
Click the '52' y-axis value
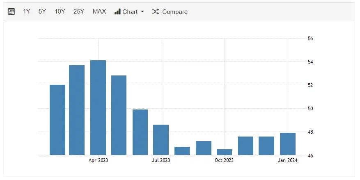coord(310,85)
